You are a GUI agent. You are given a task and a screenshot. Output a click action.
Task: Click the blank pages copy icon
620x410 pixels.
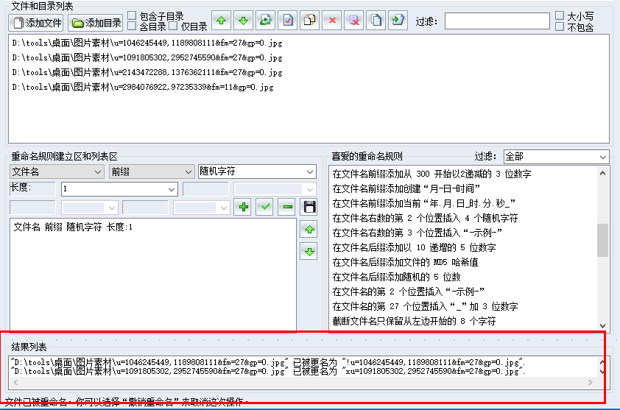(376, 21)
